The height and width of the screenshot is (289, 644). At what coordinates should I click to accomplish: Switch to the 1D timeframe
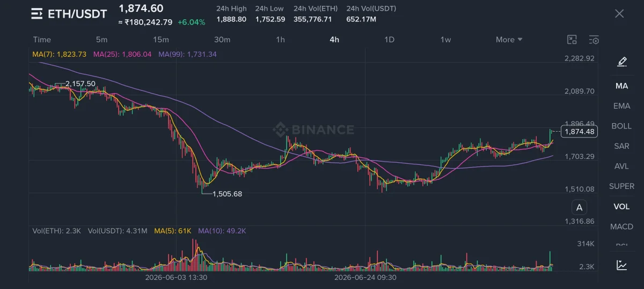point(390,40)
